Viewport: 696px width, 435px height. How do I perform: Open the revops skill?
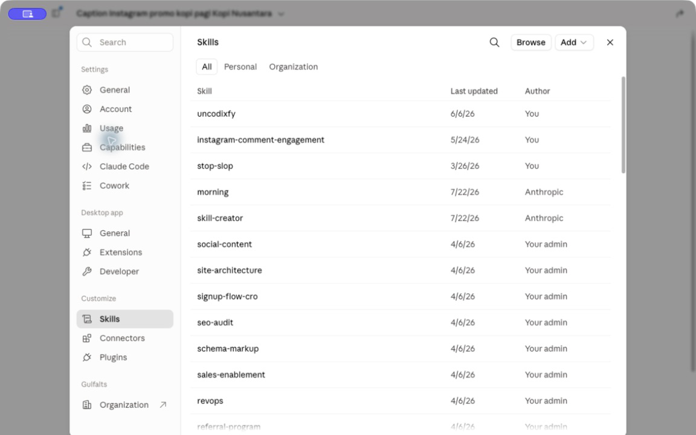pyautogui.click(x=401, y=401)
